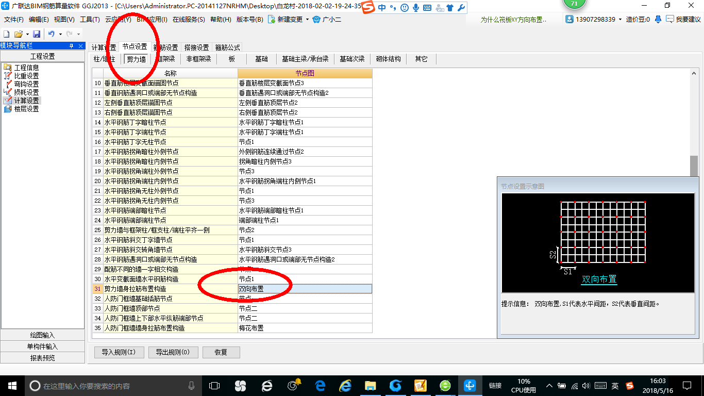
Task: Click the Sogou microphone voice input icon
Action: [x=415, y=8]
